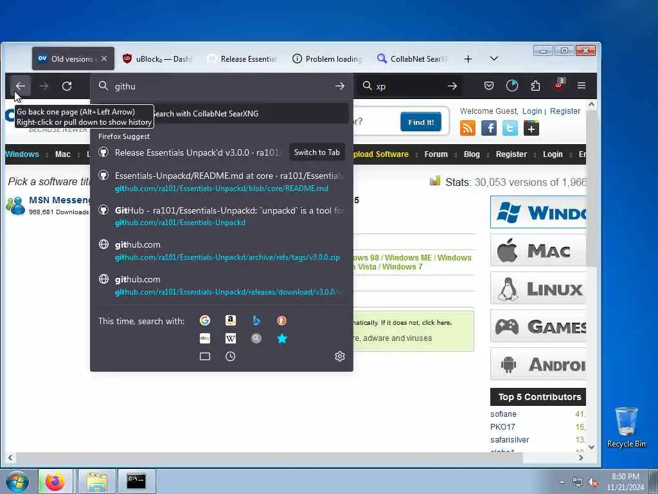658x494 pixels.
Task: Open the circular pie-chart toolbar icon
Action: (512, 86)
